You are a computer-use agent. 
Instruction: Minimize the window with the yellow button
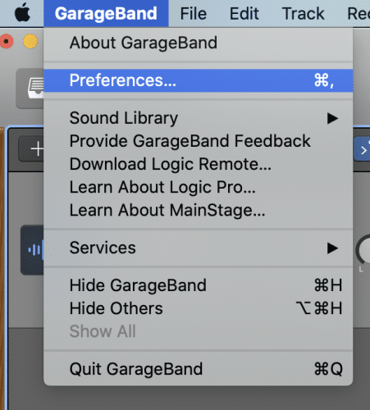(x=30, y=42)
